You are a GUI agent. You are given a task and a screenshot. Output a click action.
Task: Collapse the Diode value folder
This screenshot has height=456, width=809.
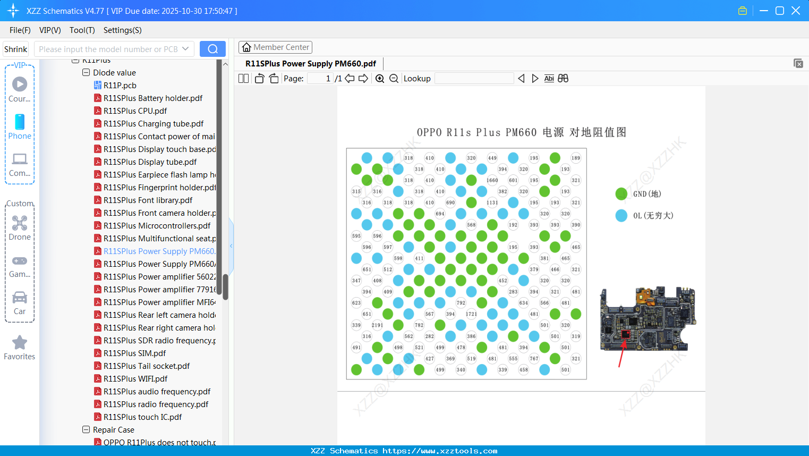(86, 72)
